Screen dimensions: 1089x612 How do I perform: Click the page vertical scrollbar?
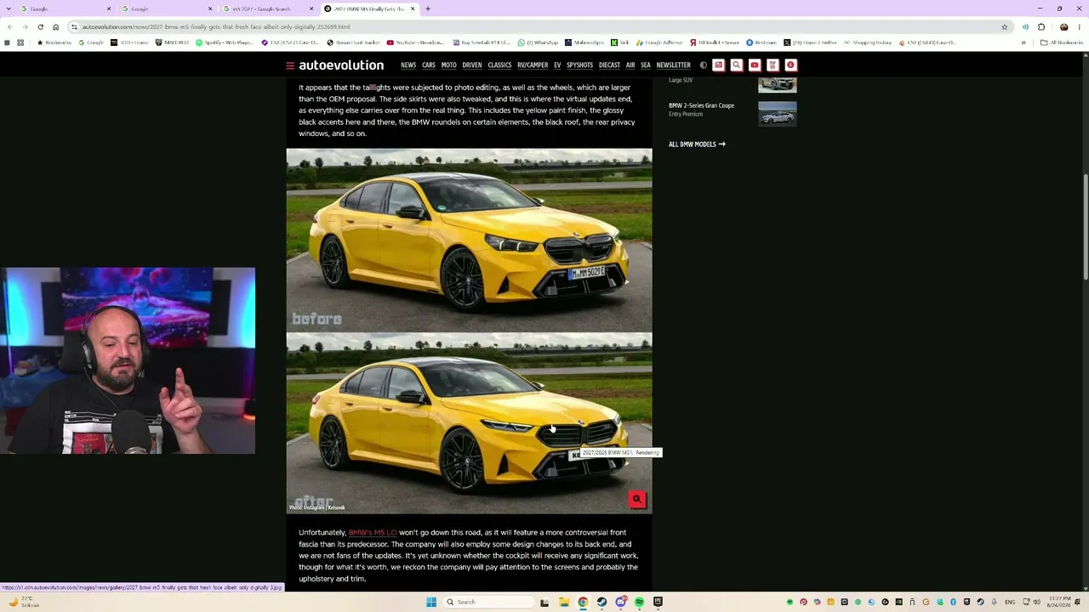tap(1085, 225)
